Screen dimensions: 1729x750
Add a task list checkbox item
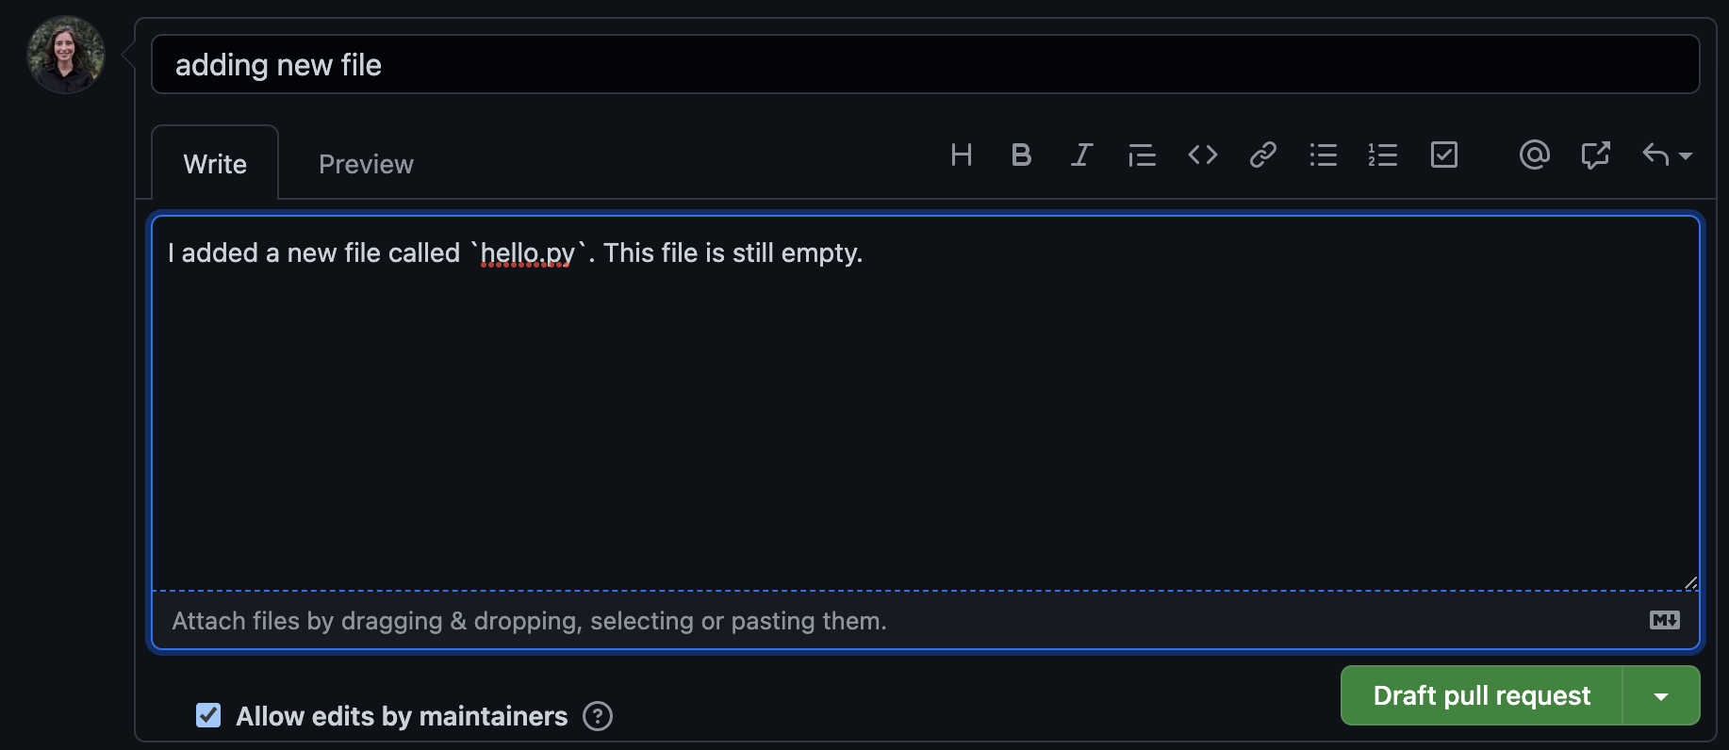[x=1443, y=155]
